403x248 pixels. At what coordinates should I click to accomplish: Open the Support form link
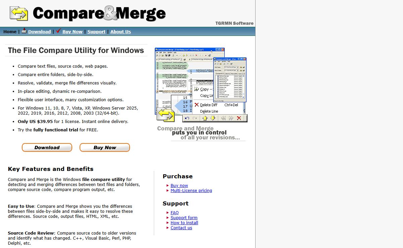[184, 218]
